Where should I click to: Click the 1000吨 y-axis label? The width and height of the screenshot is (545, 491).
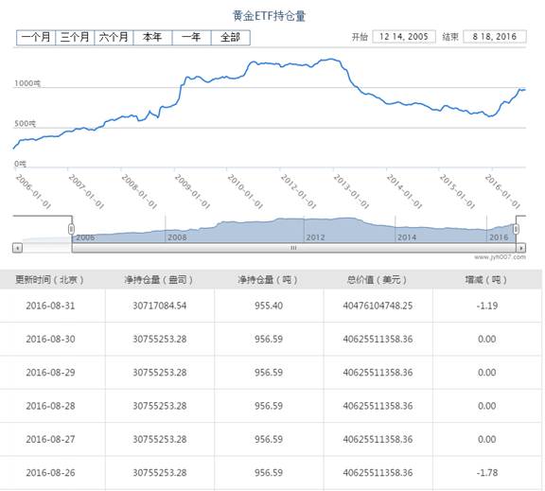[27, 83]
